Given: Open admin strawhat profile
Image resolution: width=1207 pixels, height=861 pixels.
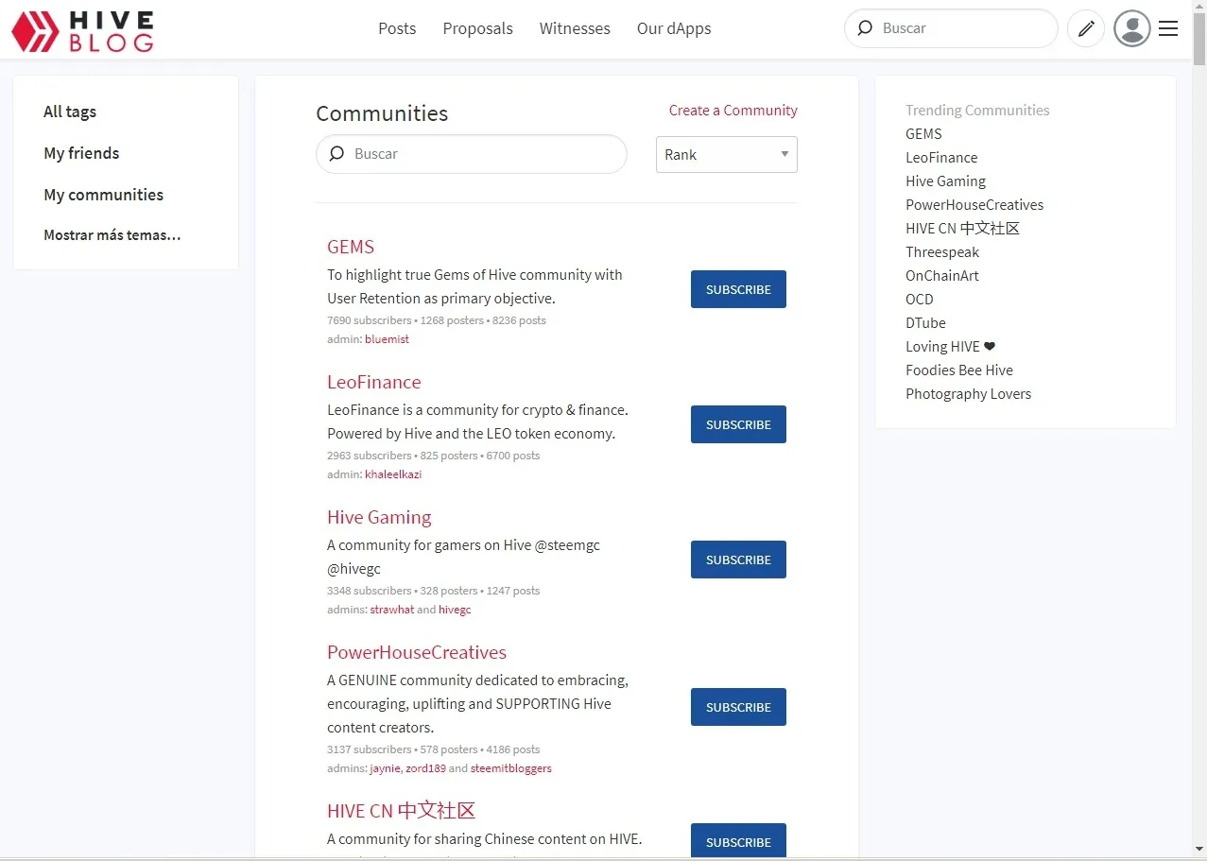Looking at the screenshot, I should pos(392,610).
